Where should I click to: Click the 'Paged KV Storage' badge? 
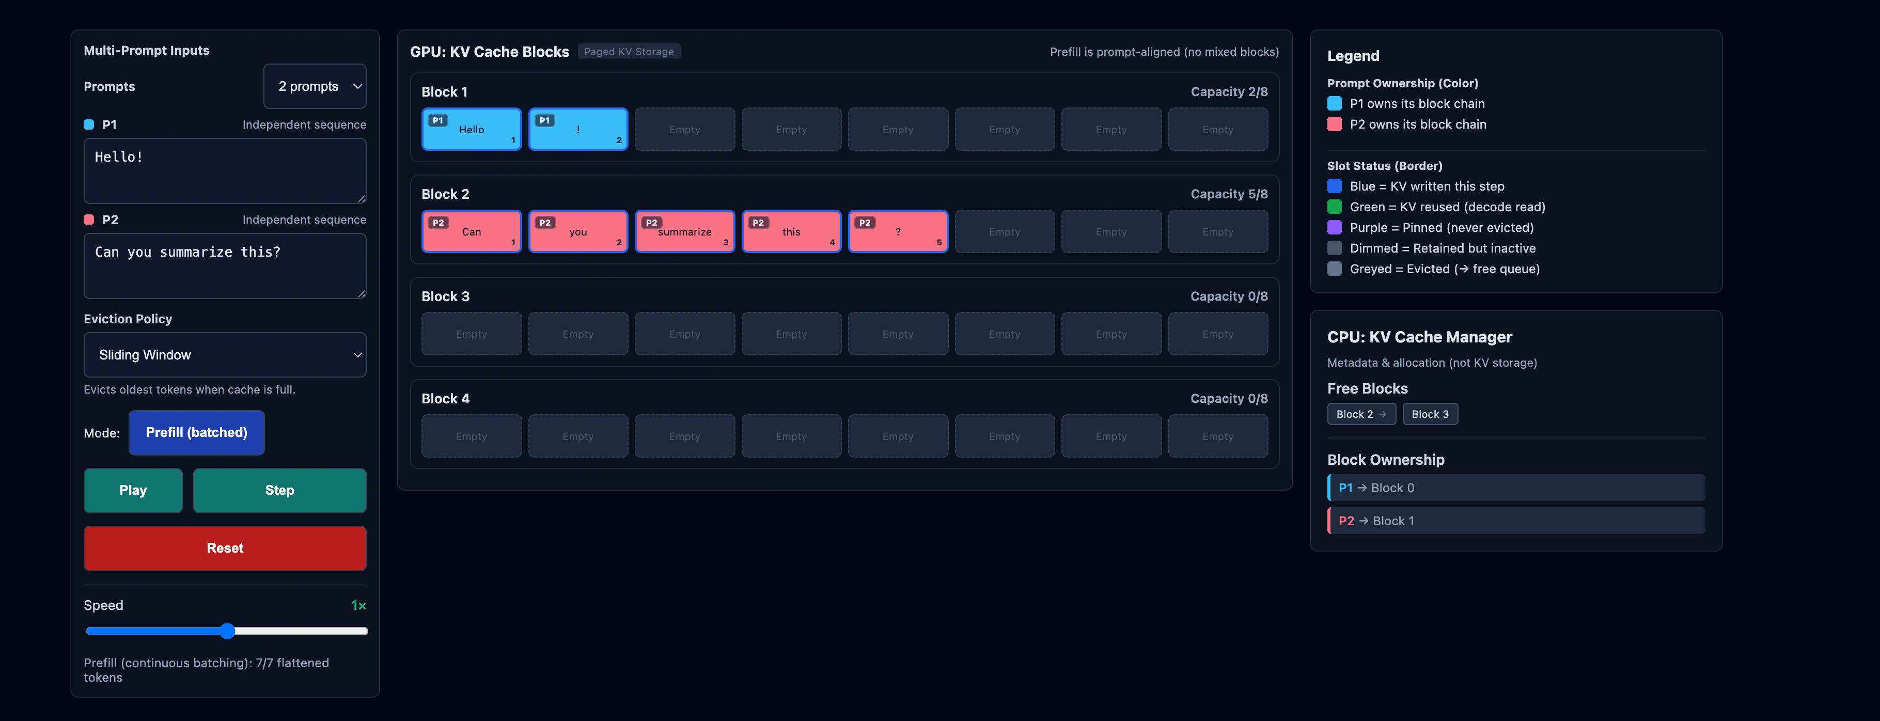click(x=629, y=51)
